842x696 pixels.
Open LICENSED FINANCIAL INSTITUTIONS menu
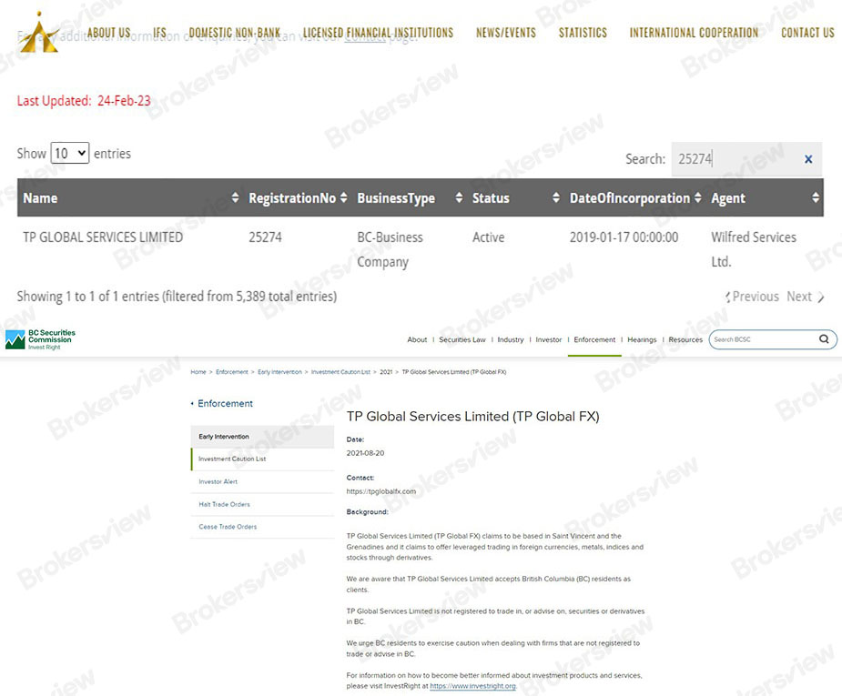click(378, 33)
